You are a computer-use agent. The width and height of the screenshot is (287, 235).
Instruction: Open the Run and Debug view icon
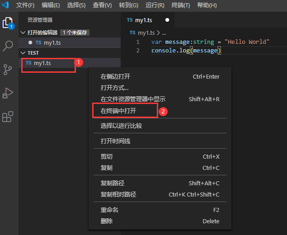(8, 93)
